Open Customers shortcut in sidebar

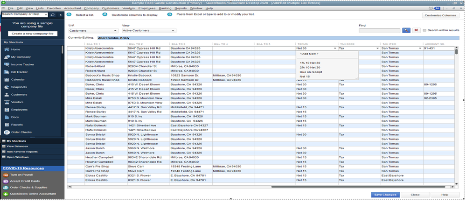[x=15, y=94]
